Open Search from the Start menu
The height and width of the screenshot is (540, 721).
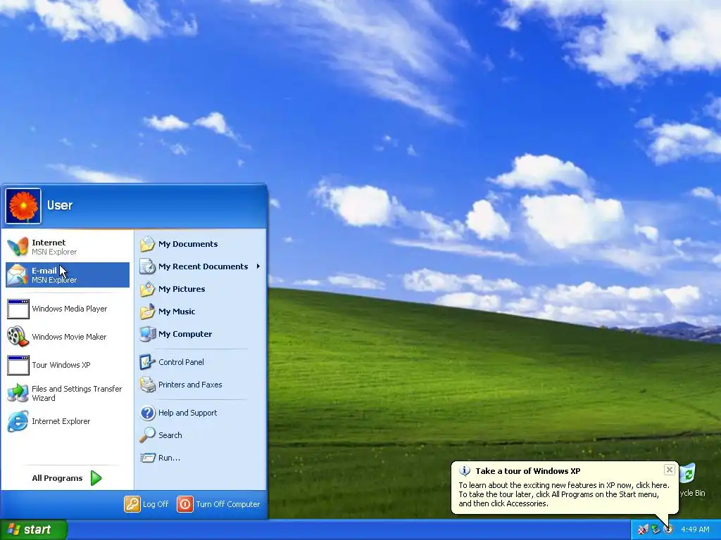pos(200,435)
